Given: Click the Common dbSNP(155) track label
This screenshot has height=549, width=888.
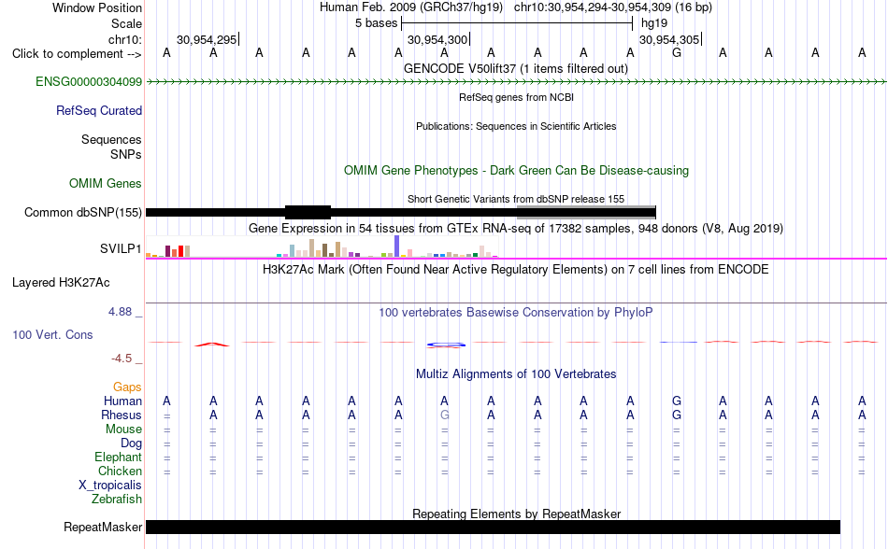Looking at the screenshot, I should tap(83, 213).
